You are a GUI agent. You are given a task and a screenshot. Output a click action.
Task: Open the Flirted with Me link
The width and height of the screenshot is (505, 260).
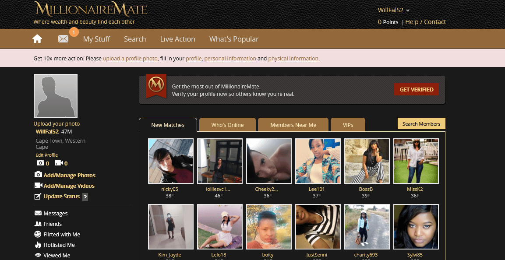[62, 234]
